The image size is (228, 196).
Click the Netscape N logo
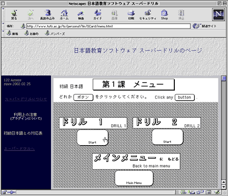click(x=218, y=14)
